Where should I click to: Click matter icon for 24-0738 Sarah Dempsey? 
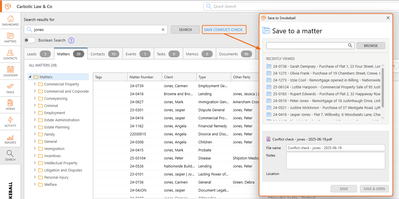click(269, 66)
